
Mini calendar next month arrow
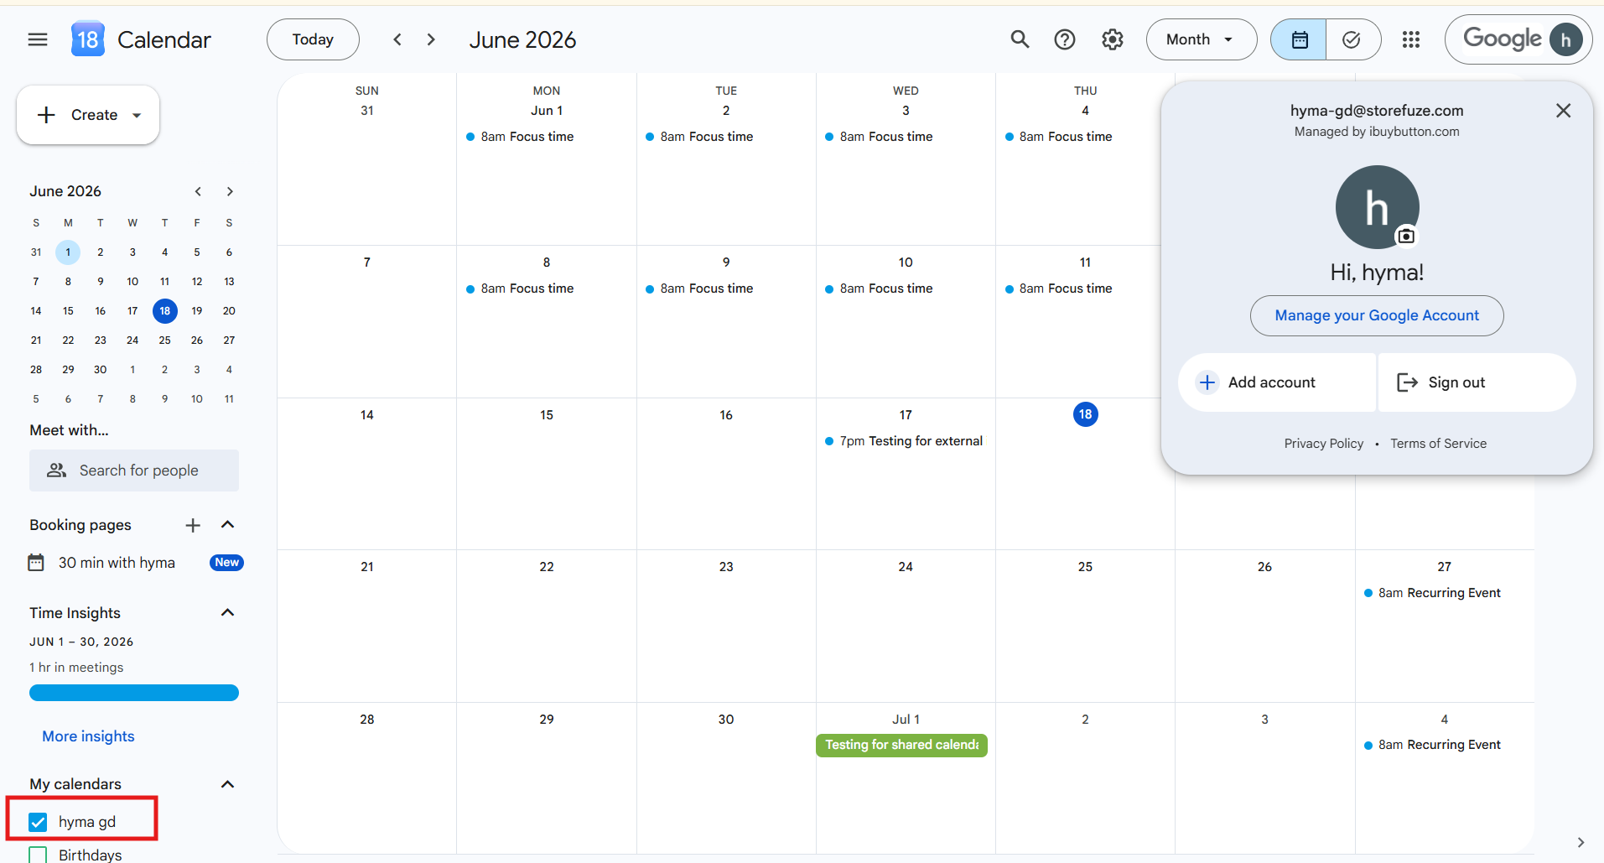coord(230,191)
